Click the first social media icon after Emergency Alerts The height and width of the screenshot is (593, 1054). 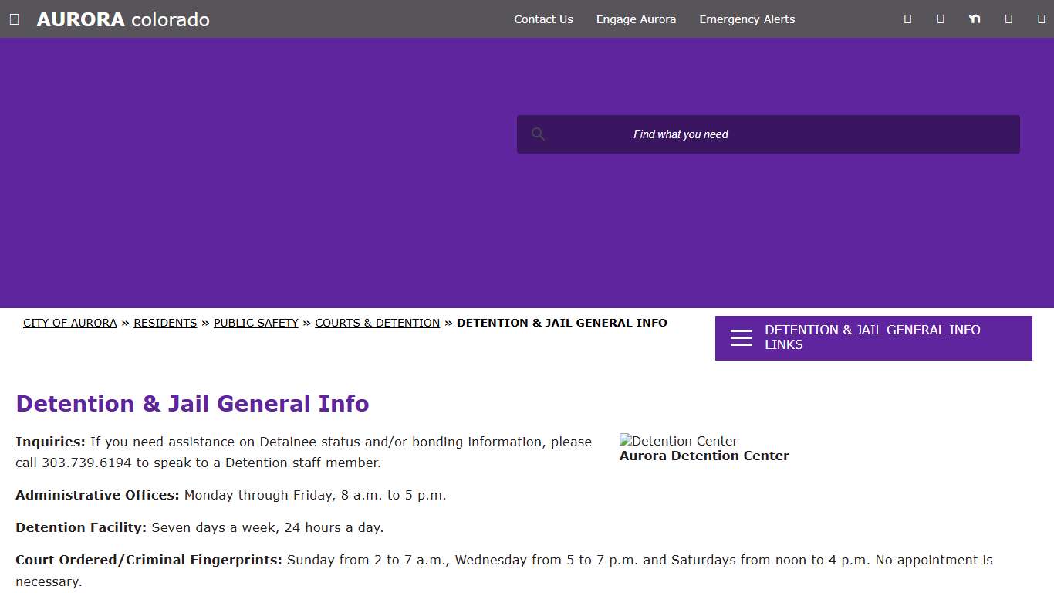[907, 19]
